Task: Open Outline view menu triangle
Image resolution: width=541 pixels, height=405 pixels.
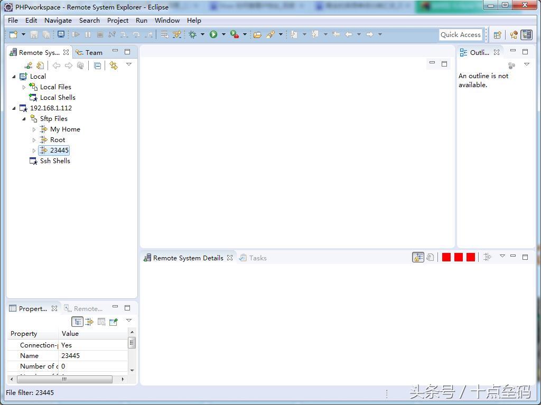Action: point(527,64)
